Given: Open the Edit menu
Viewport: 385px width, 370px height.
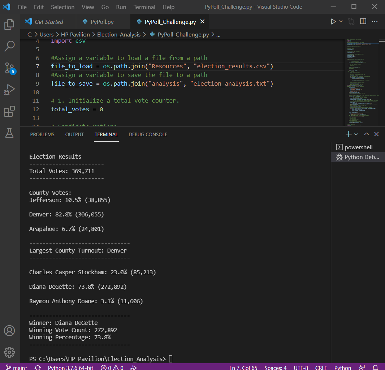Looking at the screenshot, I should [39, 7].
